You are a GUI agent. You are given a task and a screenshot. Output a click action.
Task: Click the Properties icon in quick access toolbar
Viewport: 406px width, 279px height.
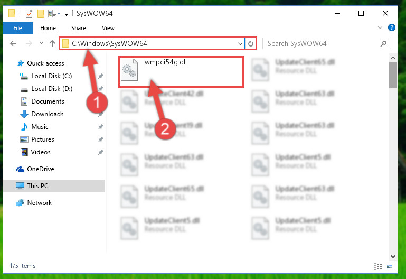(29, 13)
